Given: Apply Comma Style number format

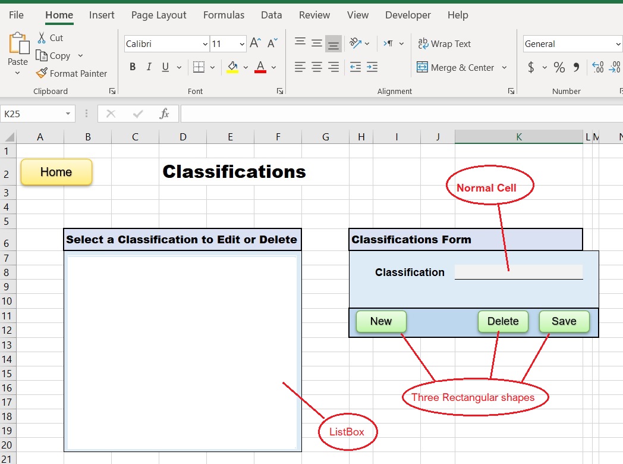Looking at the screenshot, I should tap(576, 67).
